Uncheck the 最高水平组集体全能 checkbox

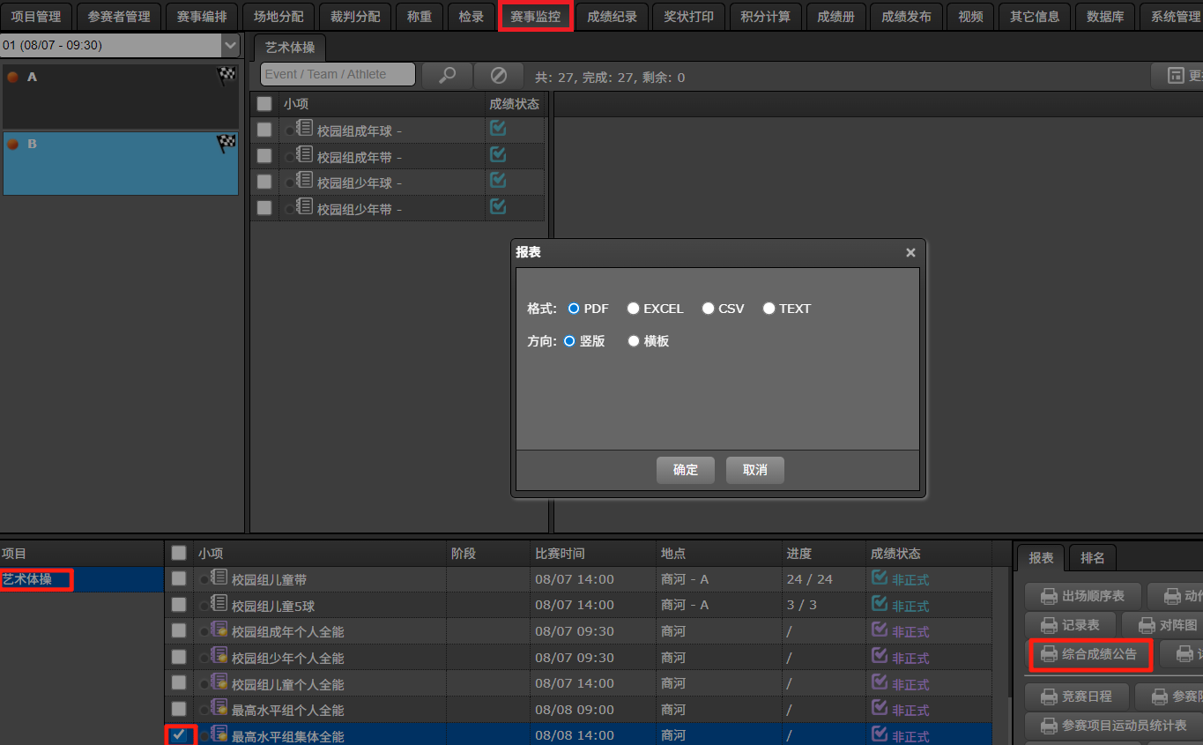pyautogui.click(x=179, y=734)
